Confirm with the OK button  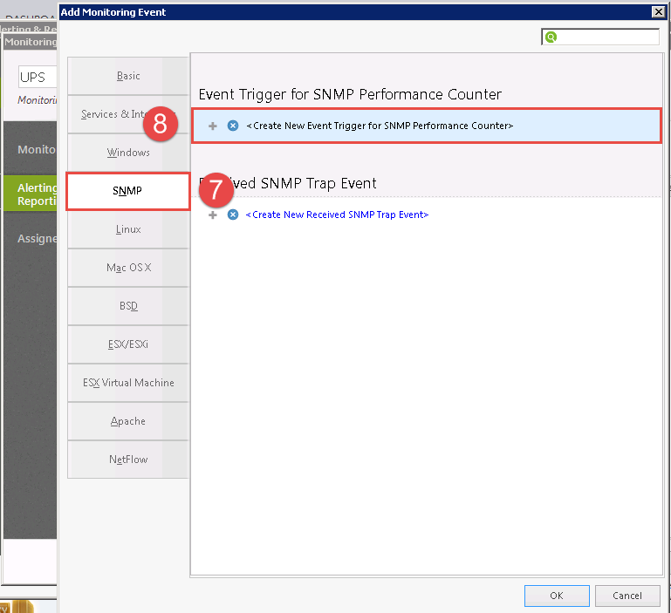tap(557, 596)
